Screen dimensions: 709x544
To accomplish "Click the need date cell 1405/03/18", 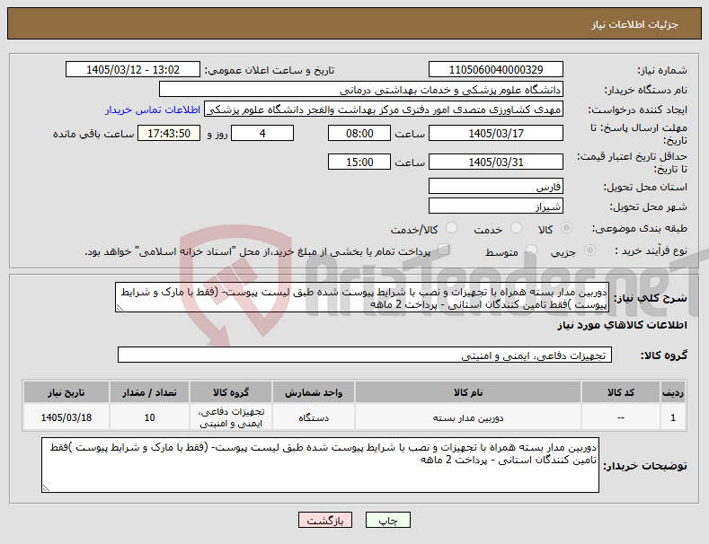I will [66, 417].
